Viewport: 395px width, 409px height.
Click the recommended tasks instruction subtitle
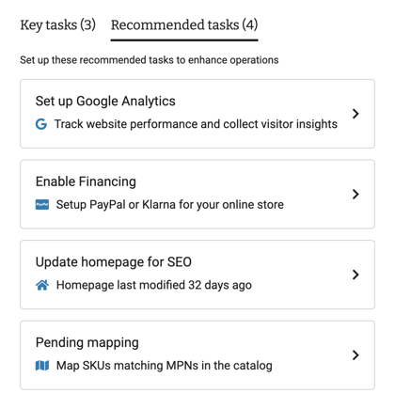click(x=150, y=60)
